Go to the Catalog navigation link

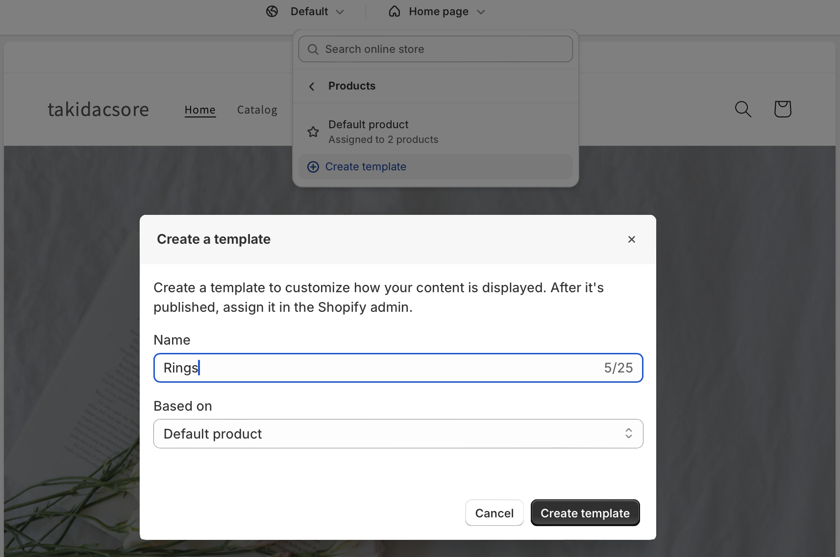coord(257,110)
